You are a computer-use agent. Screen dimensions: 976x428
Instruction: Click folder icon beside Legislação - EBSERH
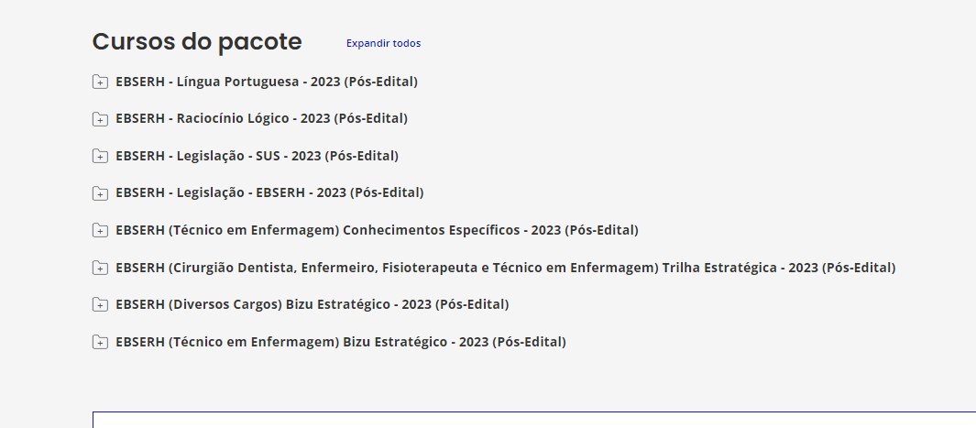point(100,193)
